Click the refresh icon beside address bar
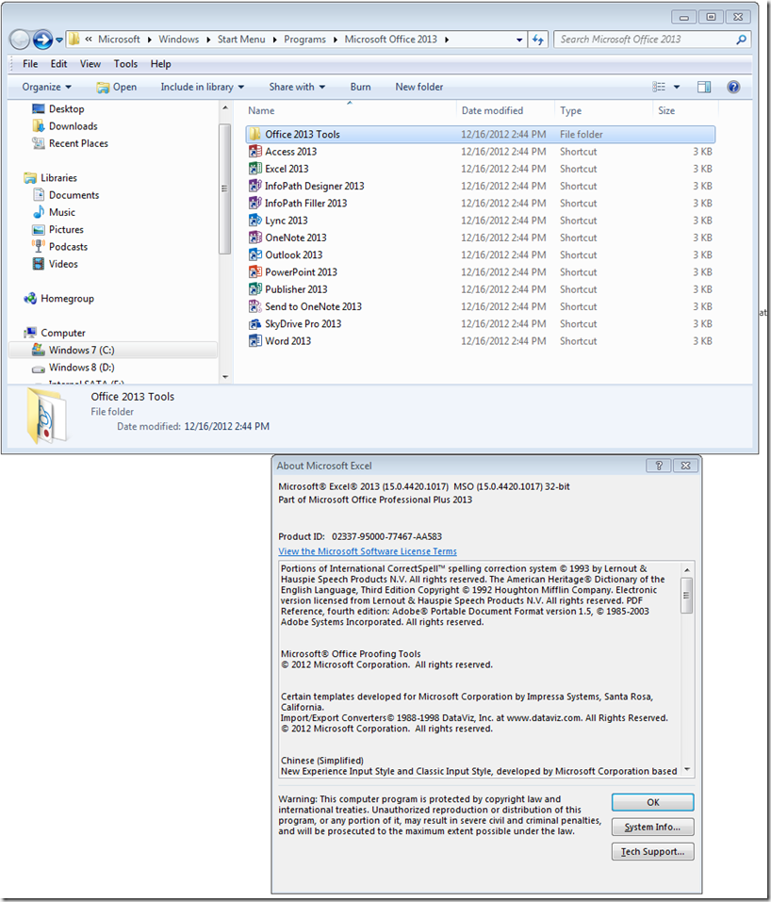771x902 pixels. [538, 40]
